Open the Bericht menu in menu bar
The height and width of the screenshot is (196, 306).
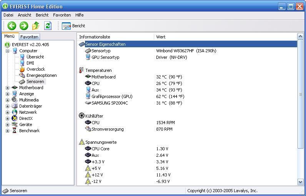pos(42,15)
